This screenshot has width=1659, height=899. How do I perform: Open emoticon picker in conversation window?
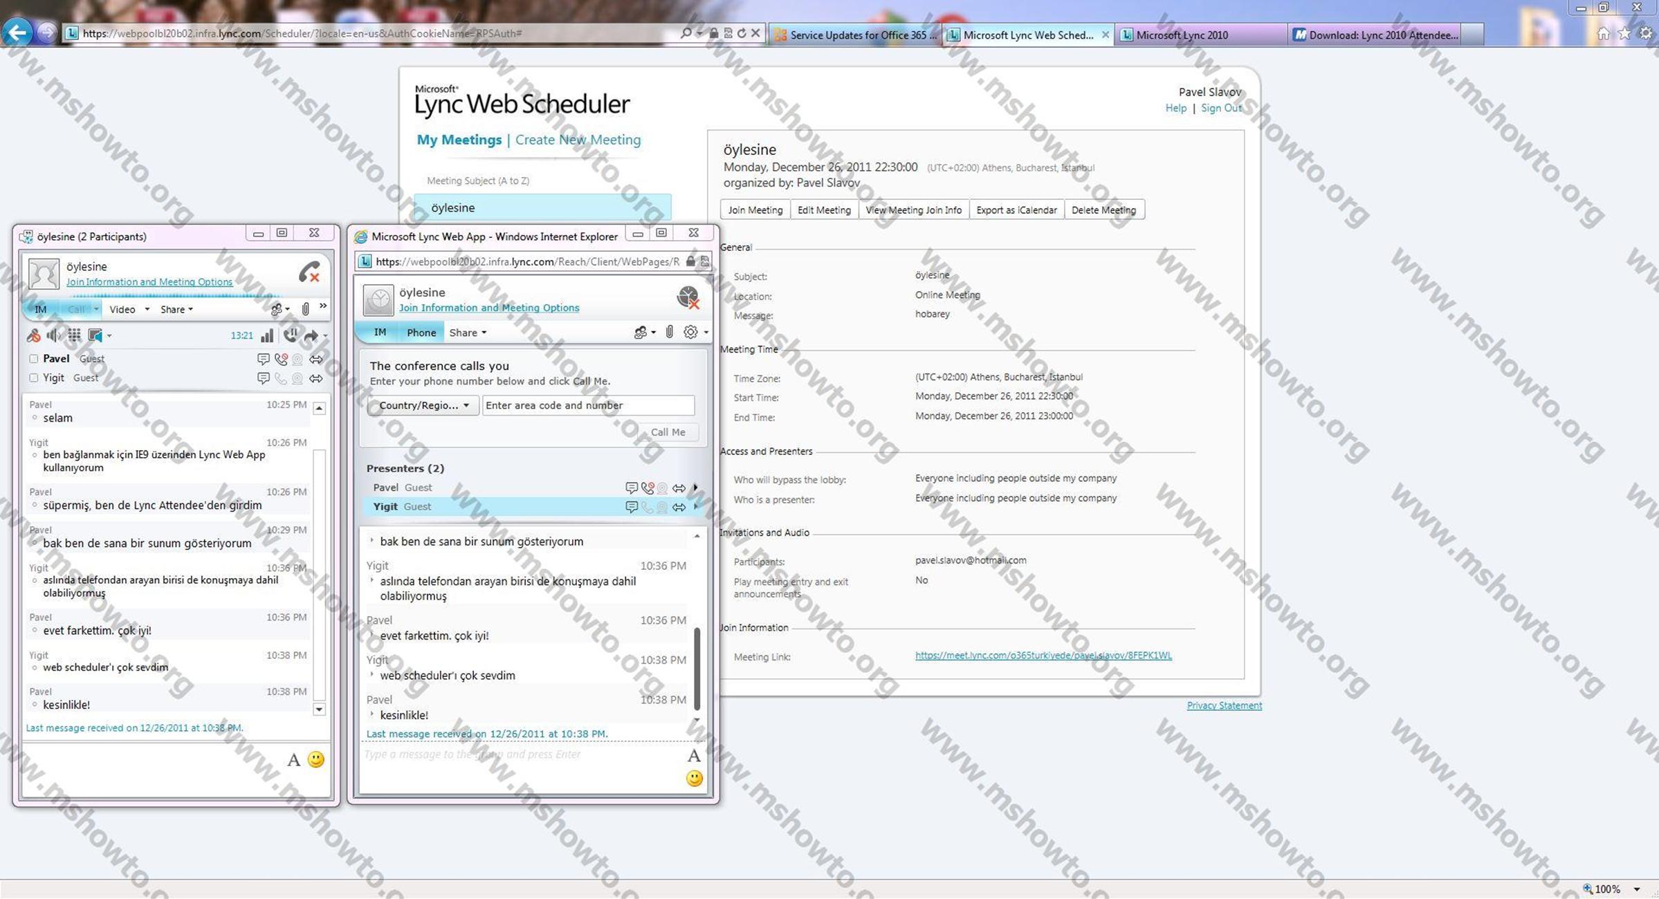(315, 759)
